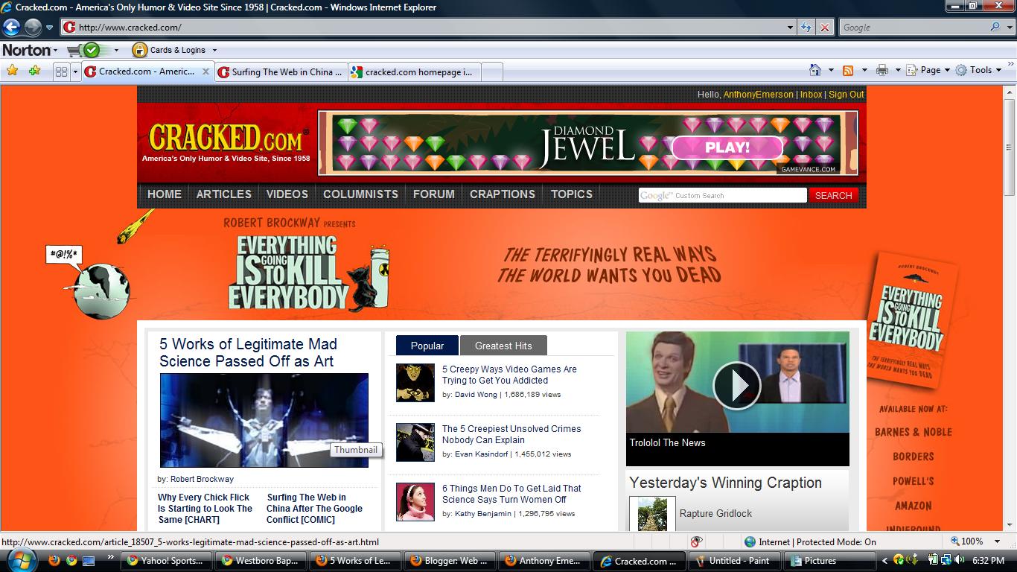
Task: Select VIDEOS in the site navigation
Action: pos(287,194)
